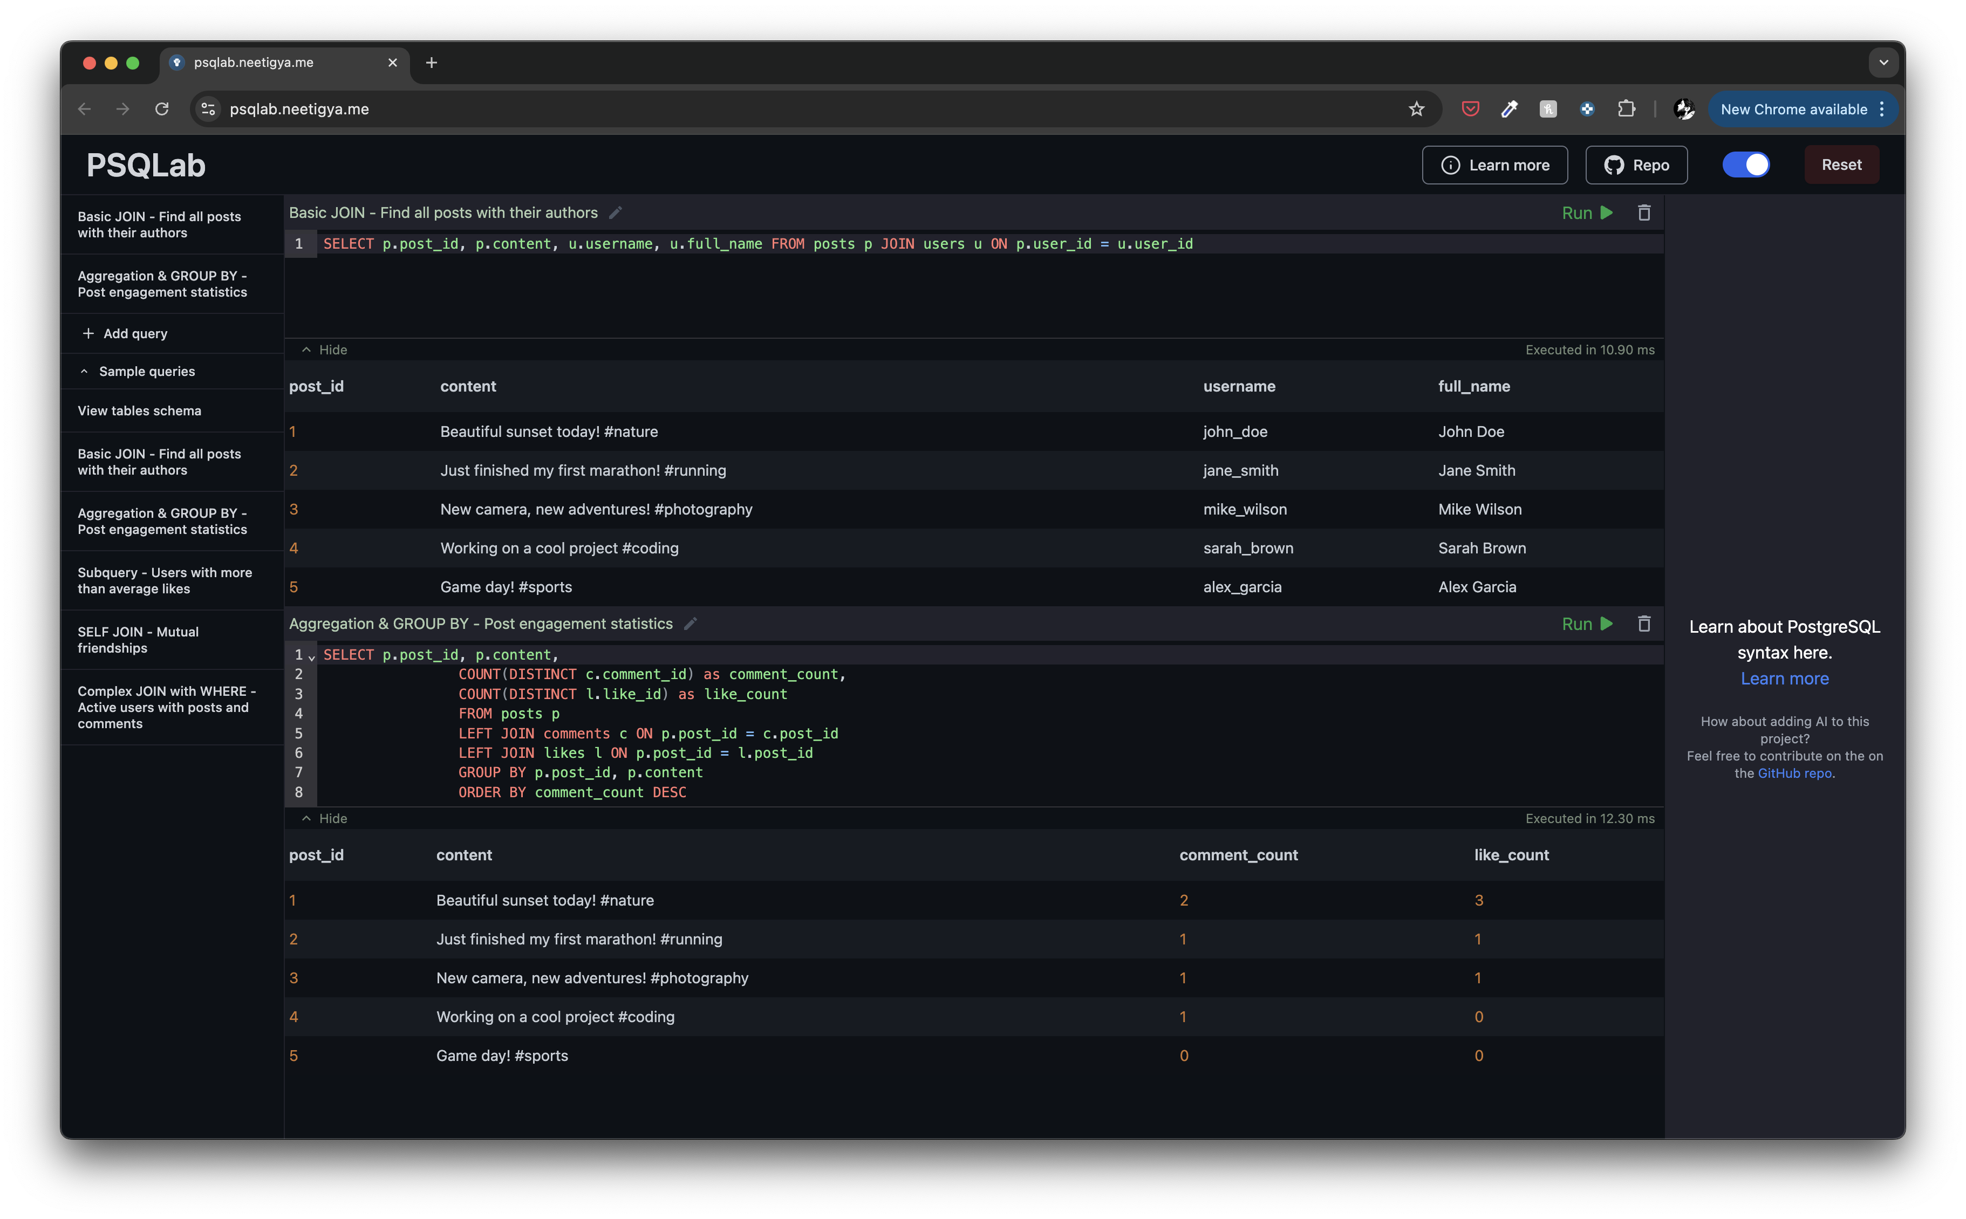This screenshot has width=1966, height=1219.
Task: Run the Aggregation & GROUP BY query
Action: coord(1586,624)
